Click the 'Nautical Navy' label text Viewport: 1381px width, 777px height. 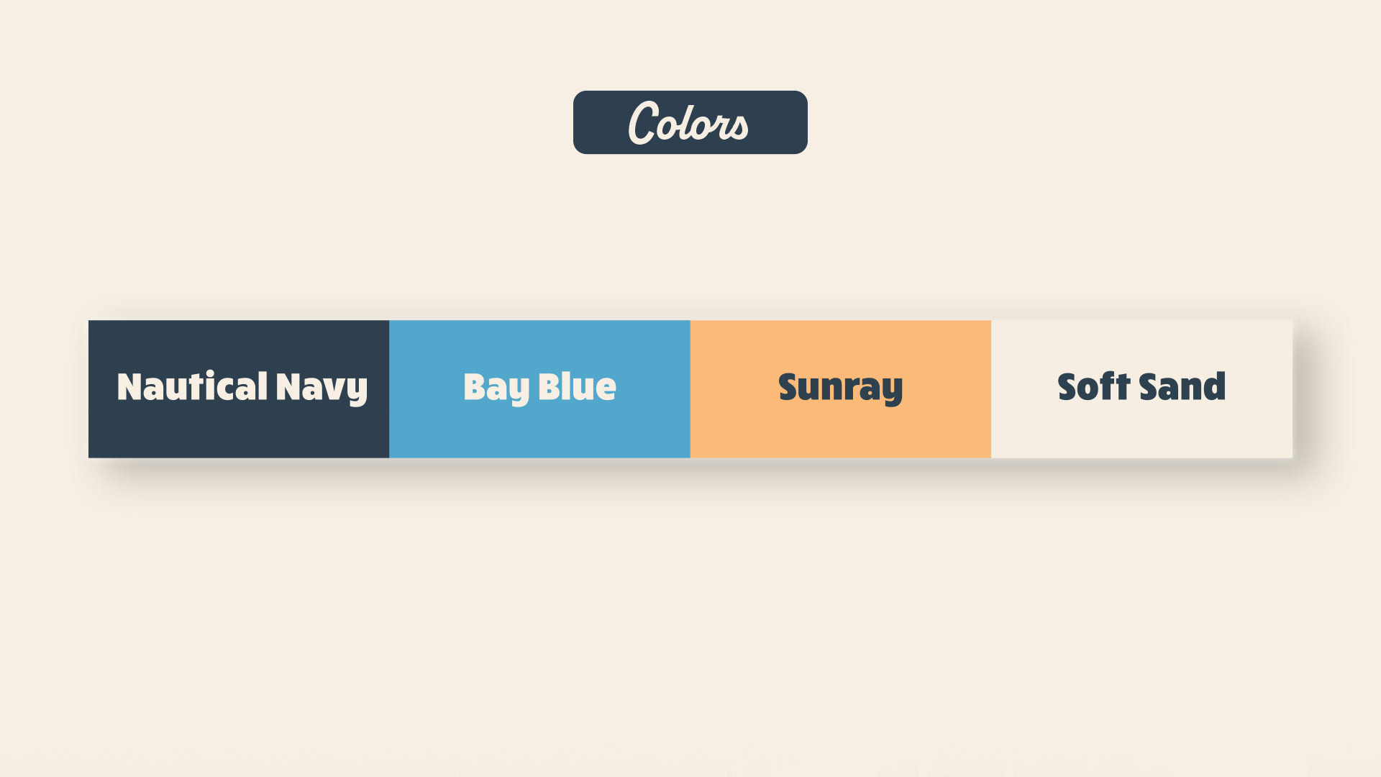pos(242,388)
